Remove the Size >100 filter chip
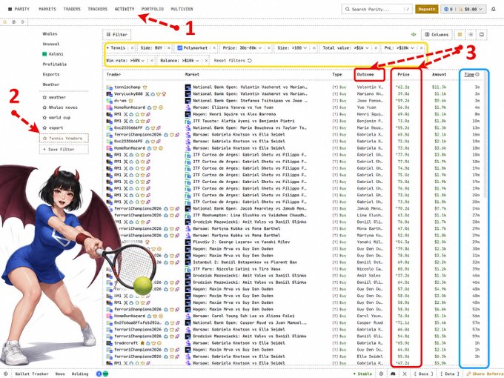 coord(314,47)
